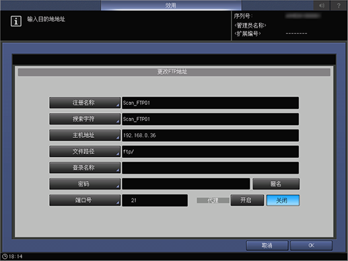This screenshot has width=348, height=261.
Task: Click the 18:14 time display
Action: tap(15, 256)
